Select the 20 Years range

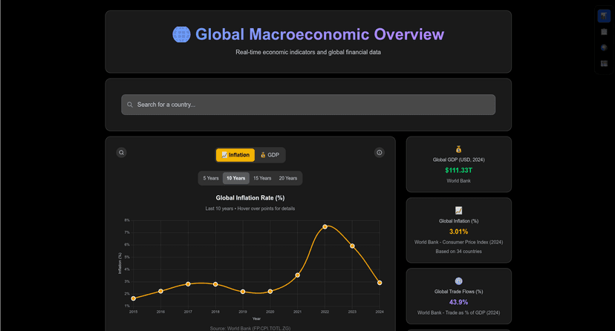click(288, 178)
